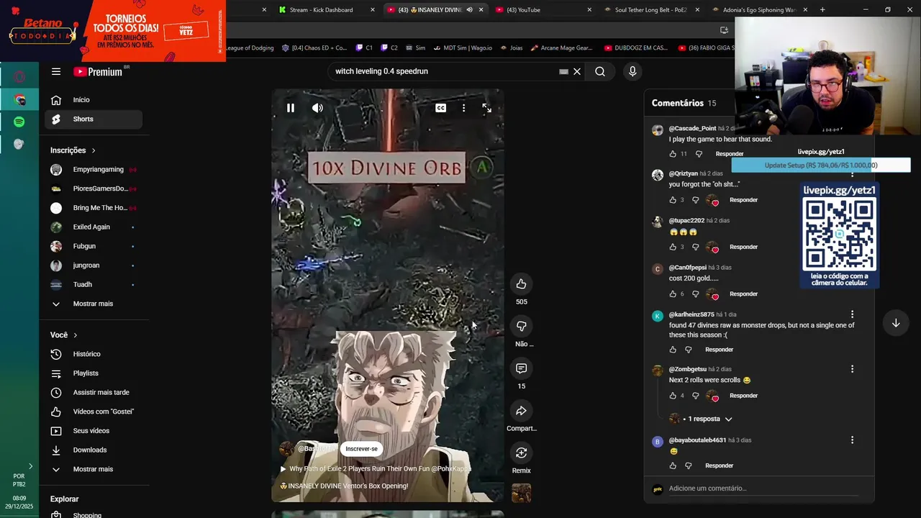
Task: Open PioresGamersDo... subscription
Action: tap(94, 188)
